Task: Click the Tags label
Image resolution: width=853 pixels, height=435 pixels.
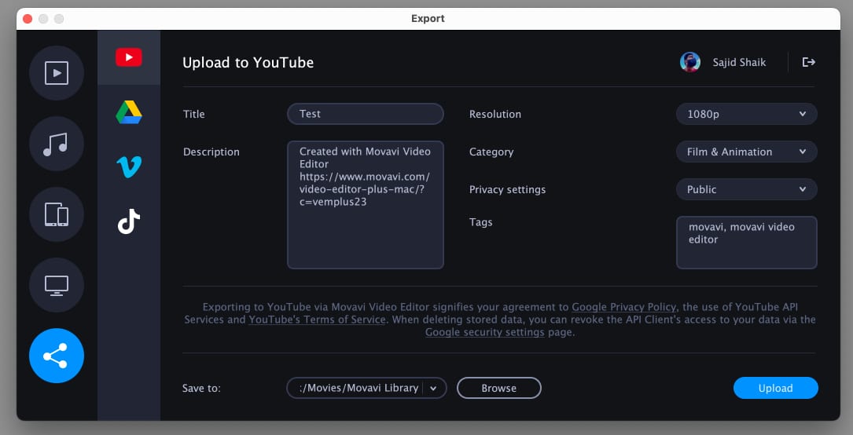Action: pyautogui.click(x=481, y=222)
